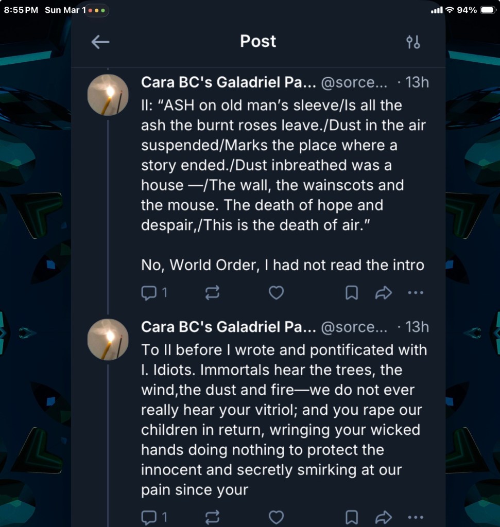
Task: Repost the ASH poem post
Action: click(212, 293)
